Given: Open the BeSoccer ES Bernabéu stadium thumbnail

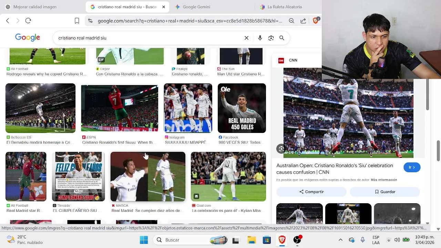Looking at the screenshot, I should pos(40,108).
